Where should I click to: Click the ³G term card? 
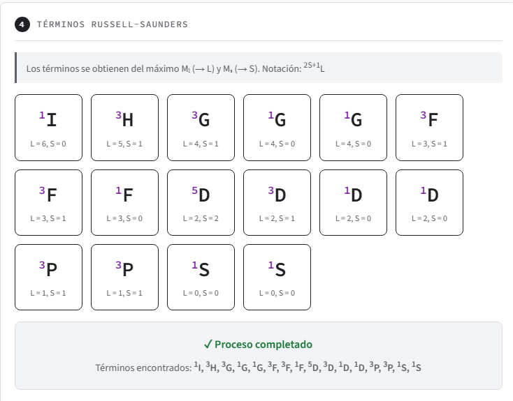coord(201,128)
